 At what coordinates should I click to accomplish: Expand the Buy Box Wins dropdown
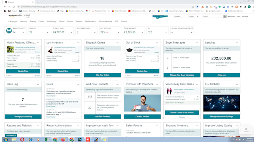click(118, 32)
